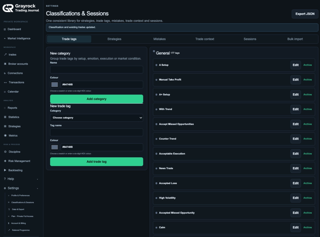Click the Metrics sidebar icon
320x237 pixels.
pyautogui.click(x=5, y=135)
